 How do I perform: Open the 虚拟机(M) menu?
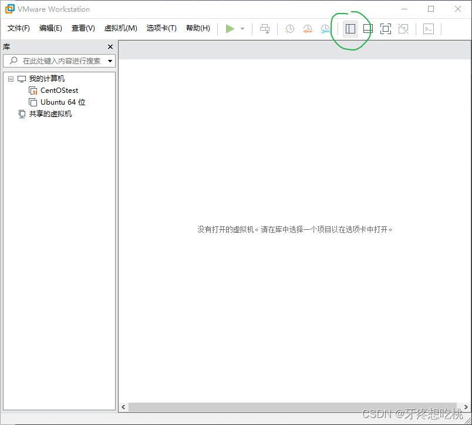click(x=121, y=28)
